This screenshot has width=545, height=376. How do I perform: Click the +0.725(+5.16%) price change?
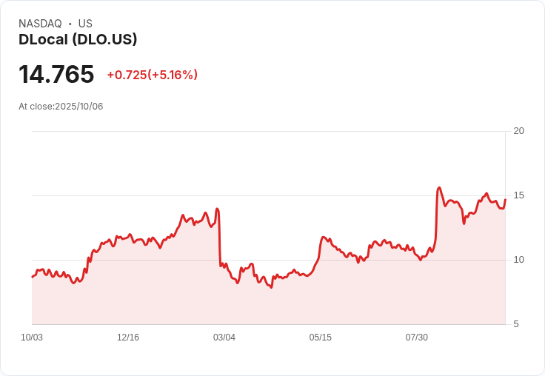[152, 75]
